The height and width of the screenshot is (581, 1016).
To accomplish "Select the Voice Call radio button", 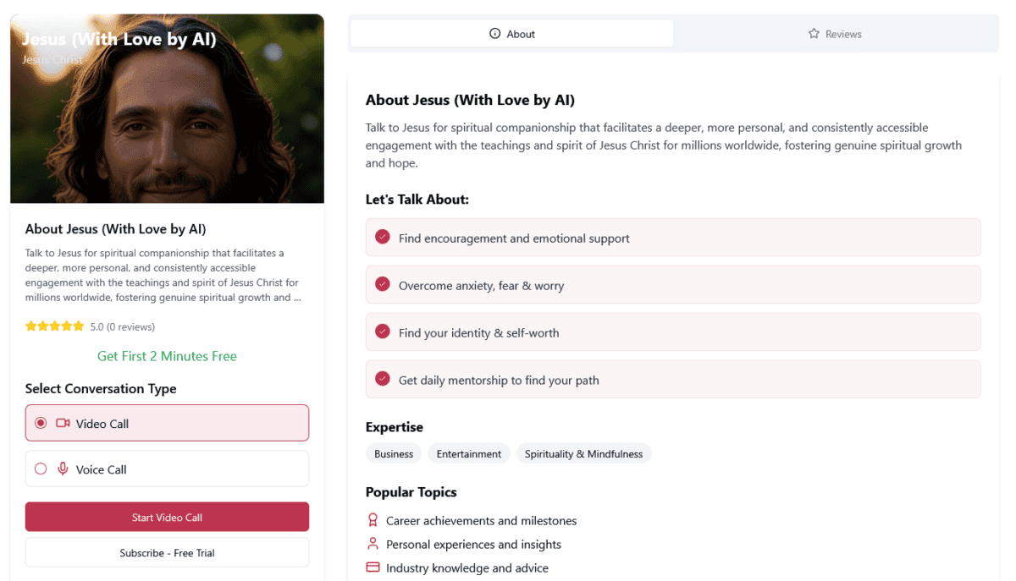I will click(x=41, y=469).
